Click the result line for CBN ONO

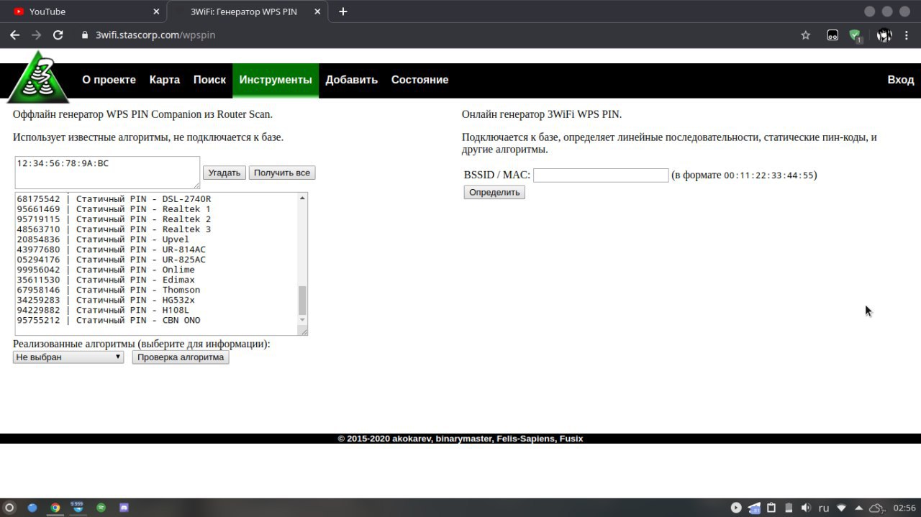pyautogui.click(x=109, y=320)
